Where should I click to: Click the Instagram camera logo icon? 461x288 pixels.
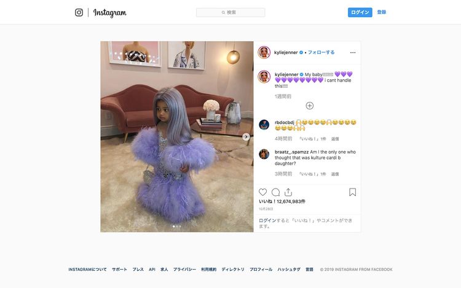tap(79, 12)
